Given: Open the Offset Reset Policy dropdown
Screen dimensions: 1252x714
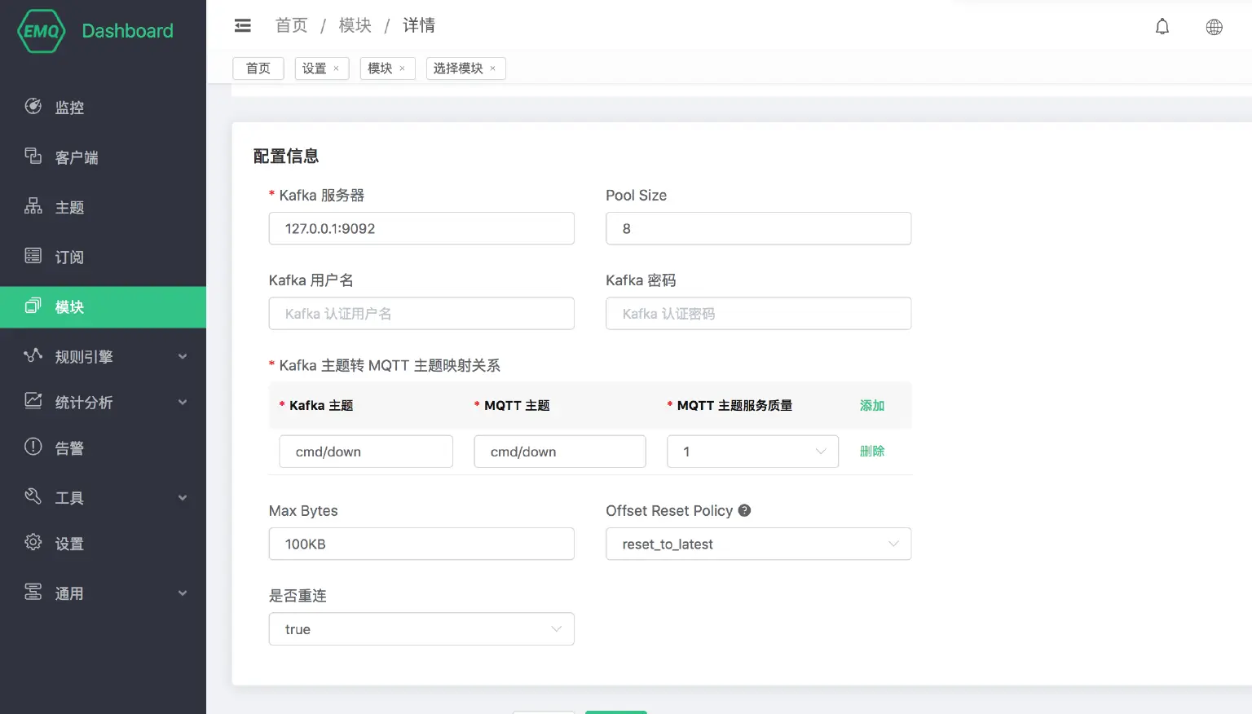Looking at the screenshot, I should 758,544.
